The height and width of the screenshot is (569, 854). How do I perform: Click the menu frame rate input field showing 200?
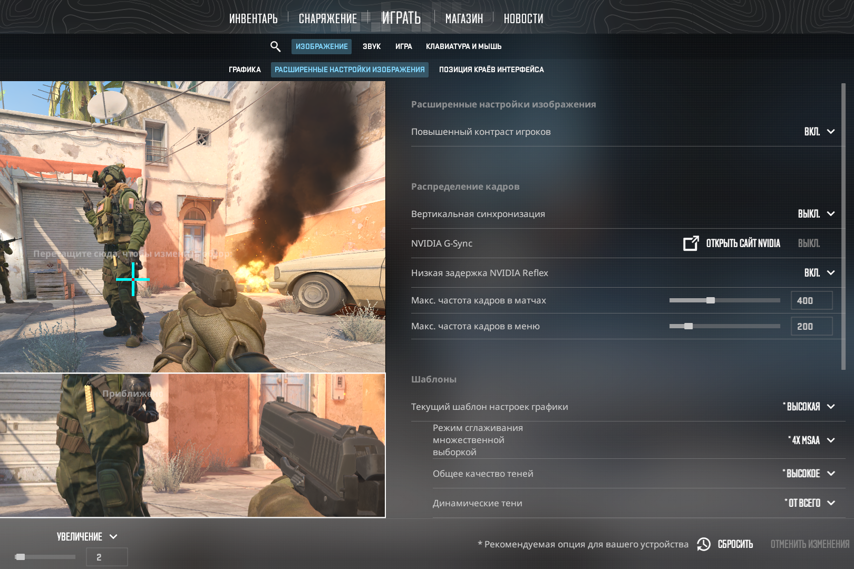click(x=811, y=326)
